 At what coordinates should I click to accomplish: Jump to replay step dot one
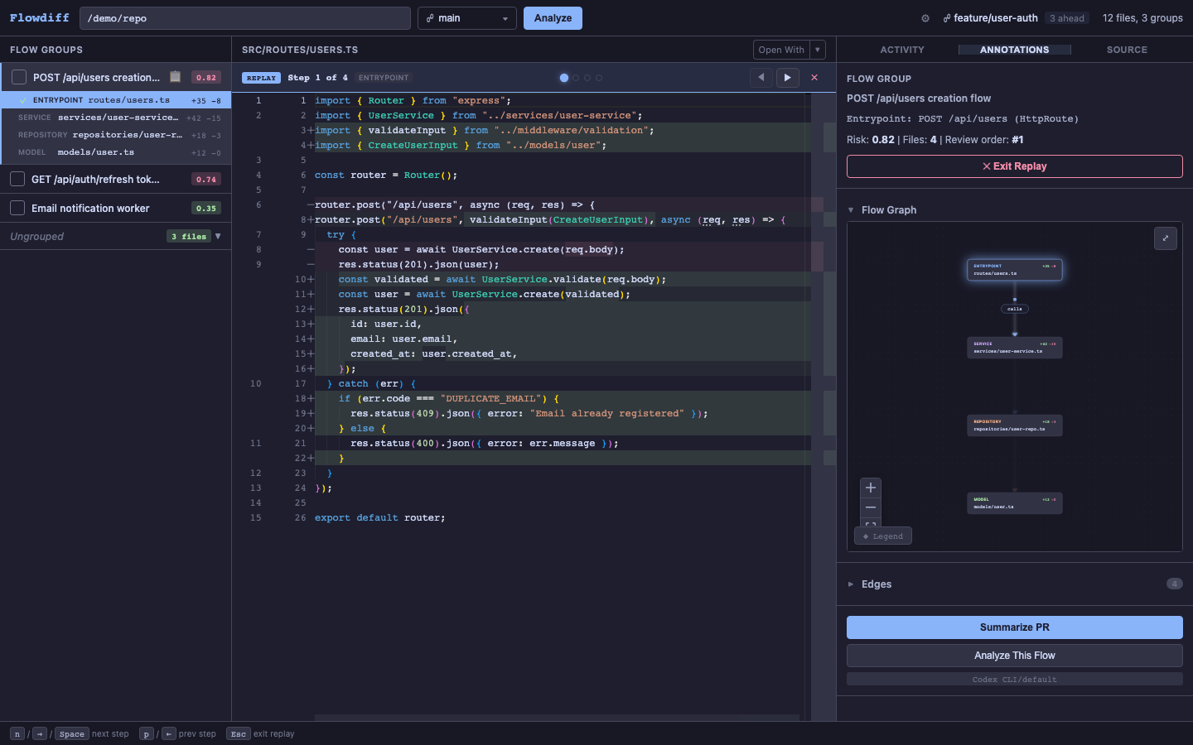coord(564,78)
